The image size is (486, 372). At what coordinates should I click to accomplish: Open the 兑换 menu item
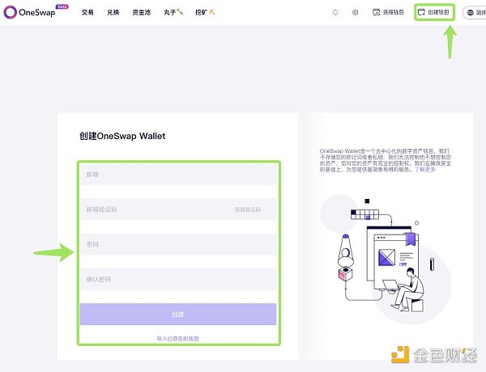point(113,12)
